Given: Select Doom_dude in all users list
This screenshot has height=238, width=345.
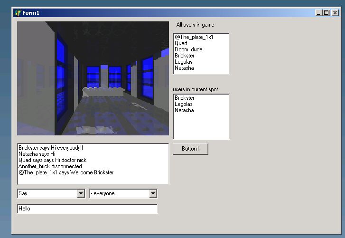Looking at the screenshot, I should point(188,49).
